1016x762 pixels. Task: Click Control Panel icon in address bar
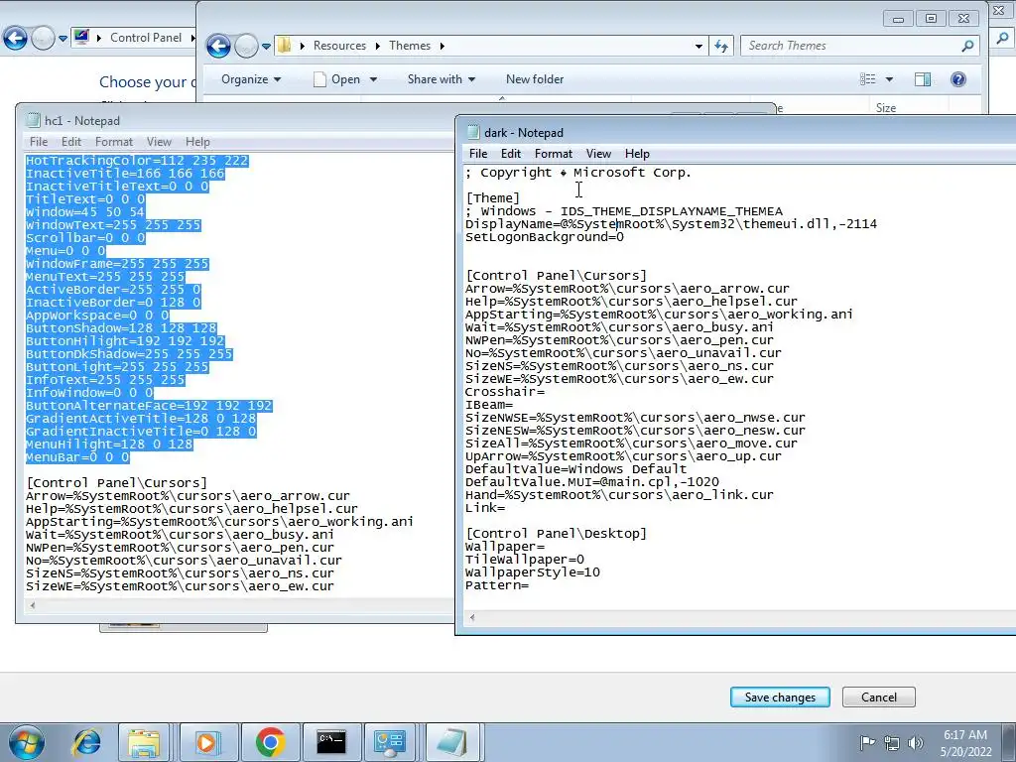[81, 37]
